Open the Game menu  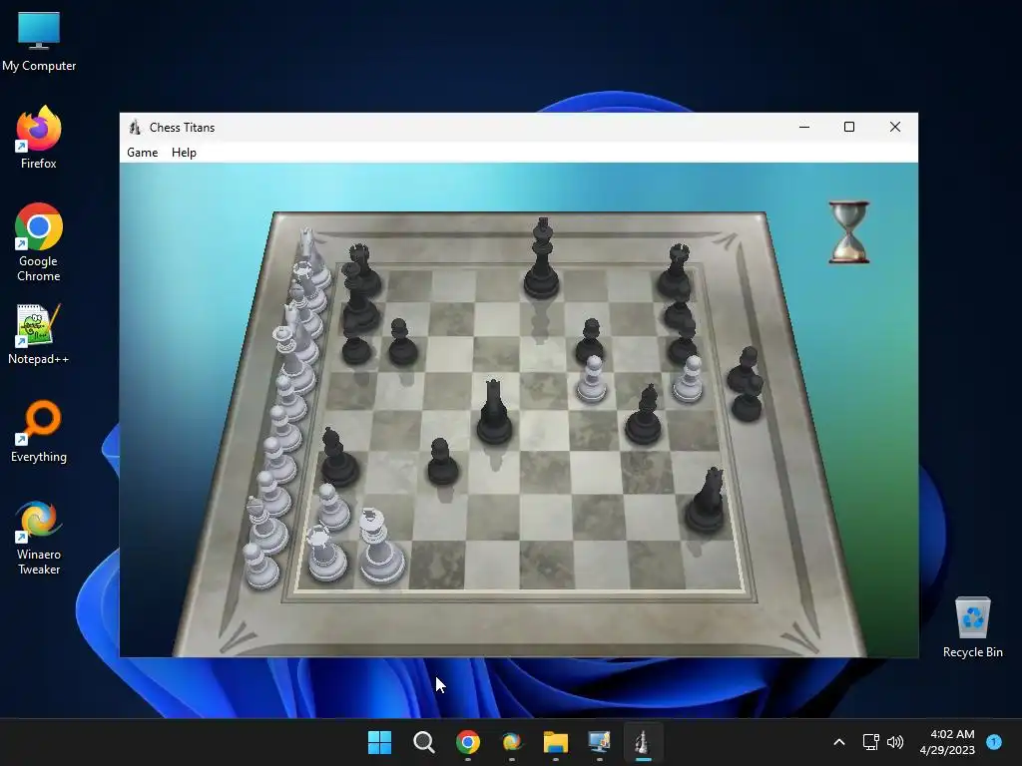click(142, 153)
